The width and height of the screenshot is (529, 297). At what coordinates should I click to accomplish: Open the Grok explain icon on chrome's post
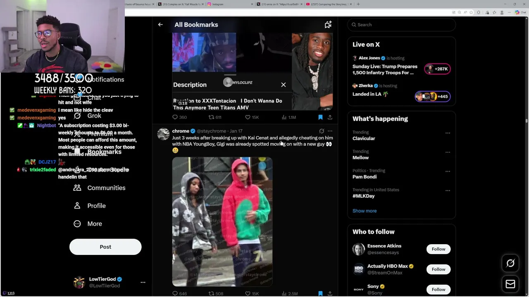(x=322, y=131)
